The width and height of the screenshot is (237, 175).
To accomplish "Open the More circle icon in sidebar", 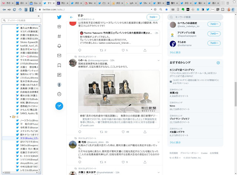I will [59, 94].
